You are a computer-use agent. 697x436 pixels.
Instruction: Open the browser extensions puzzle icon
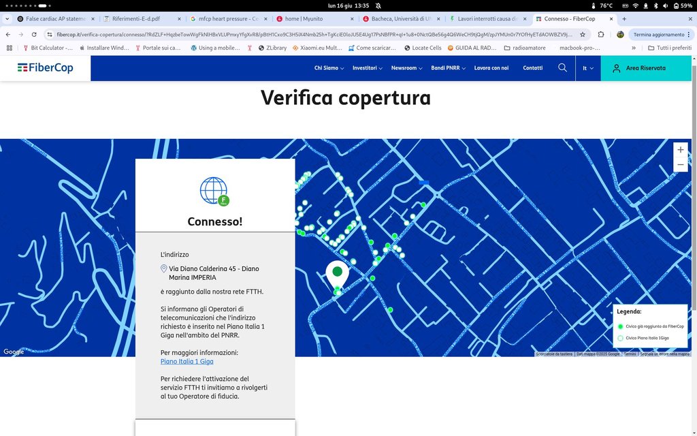coord(601,34)
